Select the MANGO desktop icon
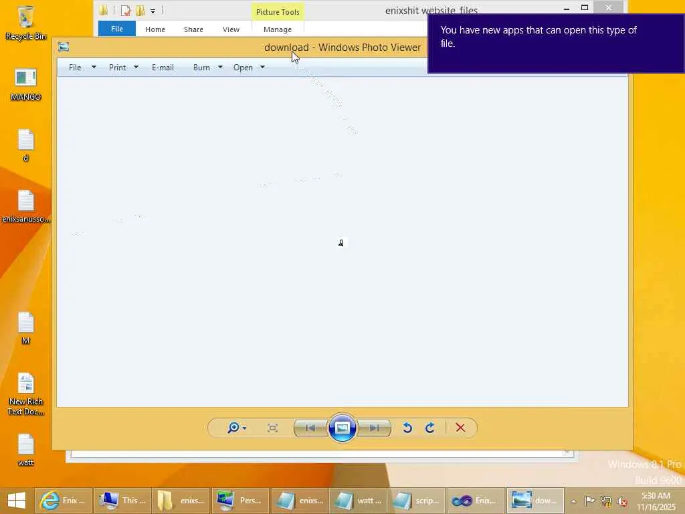Viewport: 685px width, 514px height. point(26,84)
